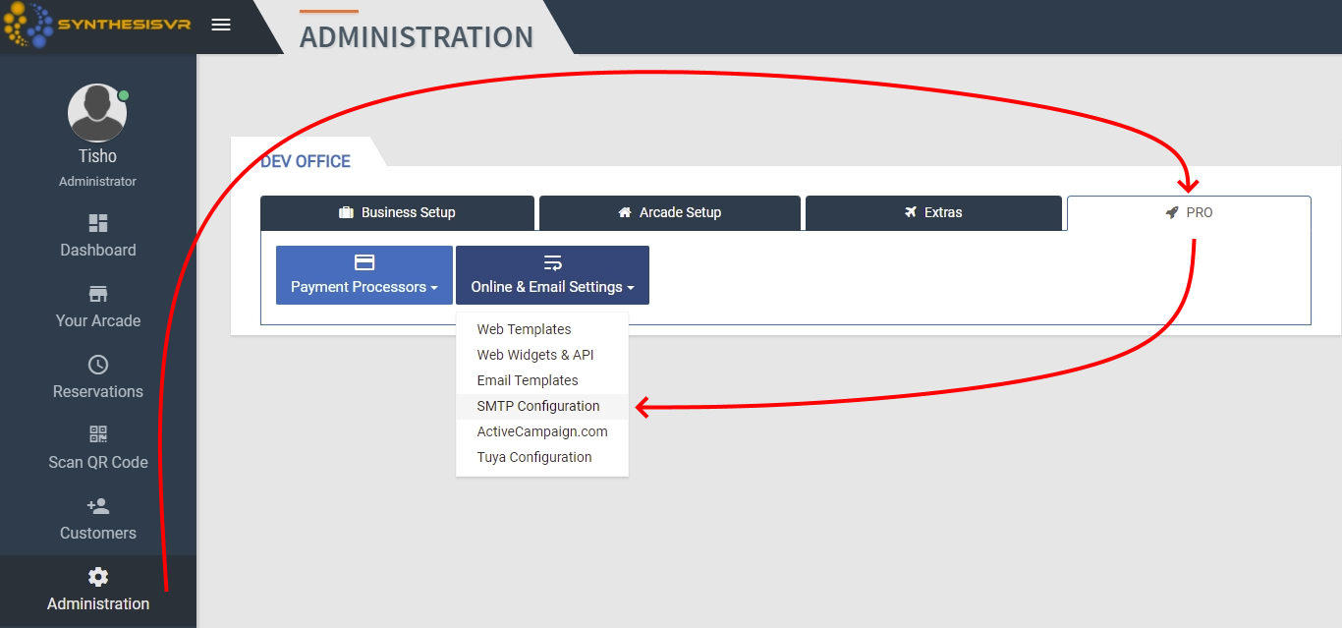The height and width of the screenshot is (628, 1342).
Task: Click the Administrator role label
Action: 97,182
